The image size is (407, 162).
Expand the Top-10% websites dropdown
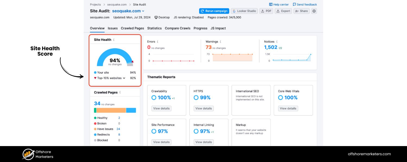(x=125, y=78)
